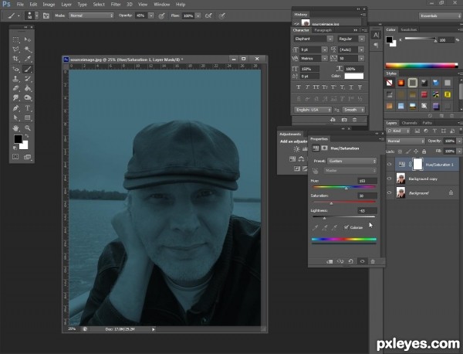Select the Lasso tool
The width and height of the screenshot is (463, 354).
16,49
